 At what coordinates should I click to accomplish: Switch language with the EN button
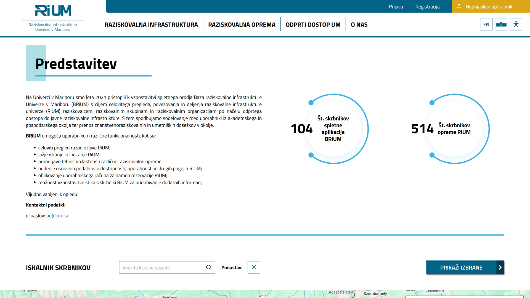pyautogui.click(x=486, y=24)
